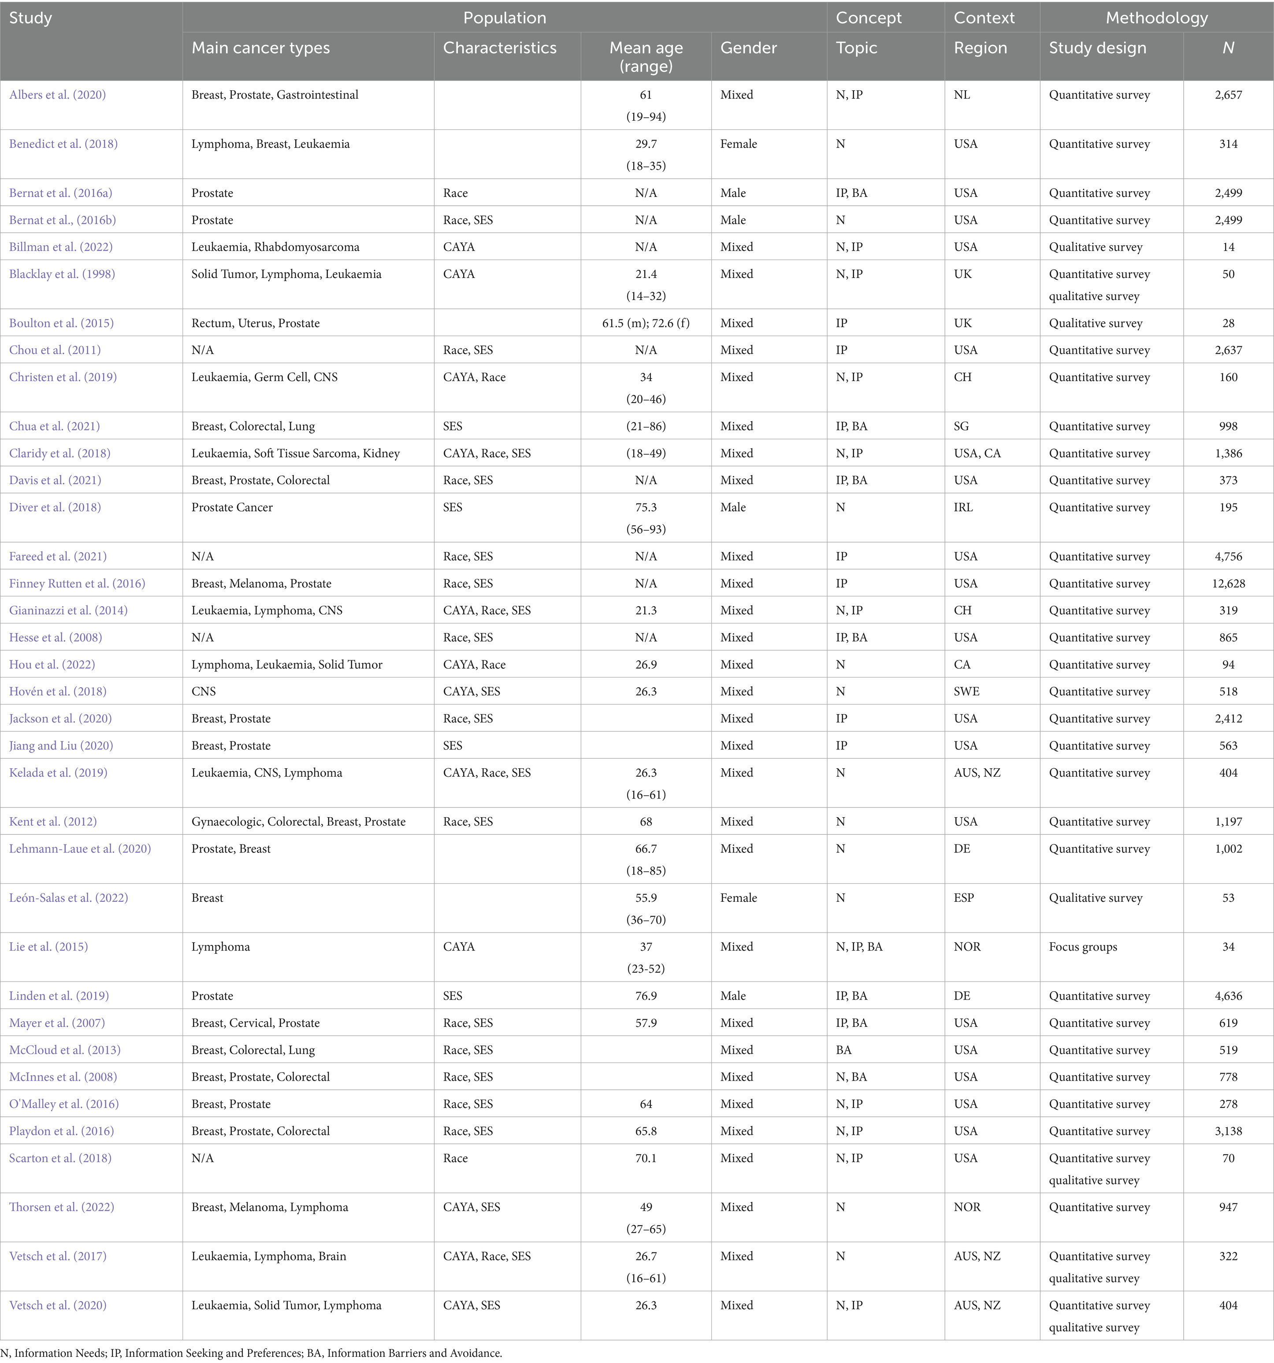Select the Claridy et al. (2018) link
Image resolution: width=1274 pixels, height=1363 pixels.
coord(59,453)
